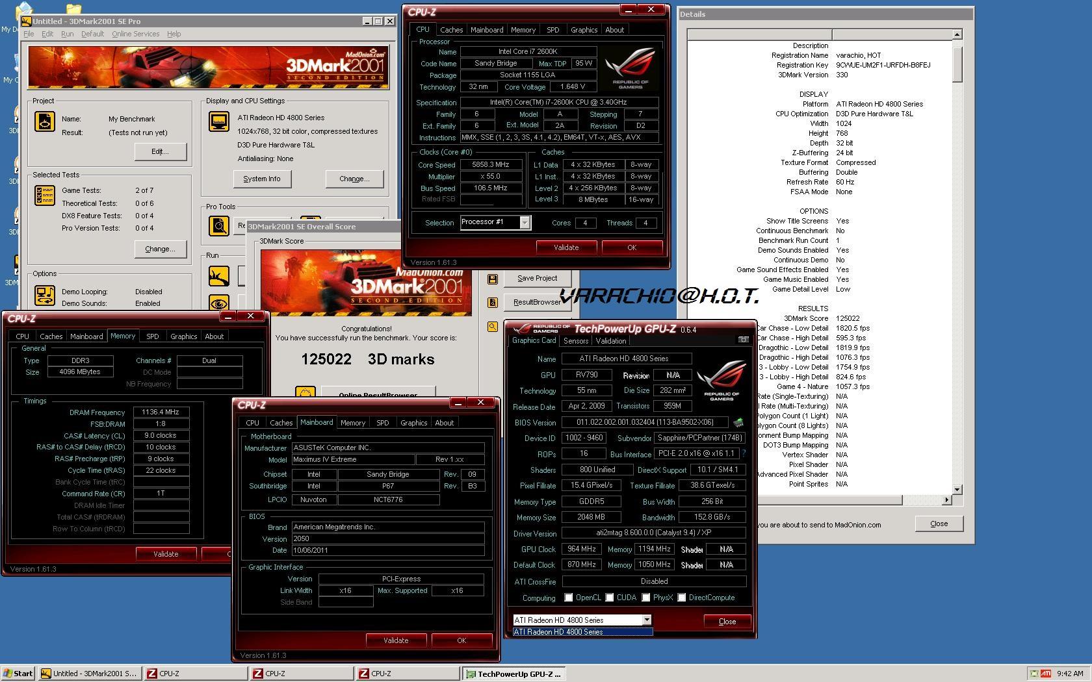The image size is (1092, 682).
Task: Open Caches tab in top CPU-Z window
Action: pyautogui.click(x=451, y=30)
